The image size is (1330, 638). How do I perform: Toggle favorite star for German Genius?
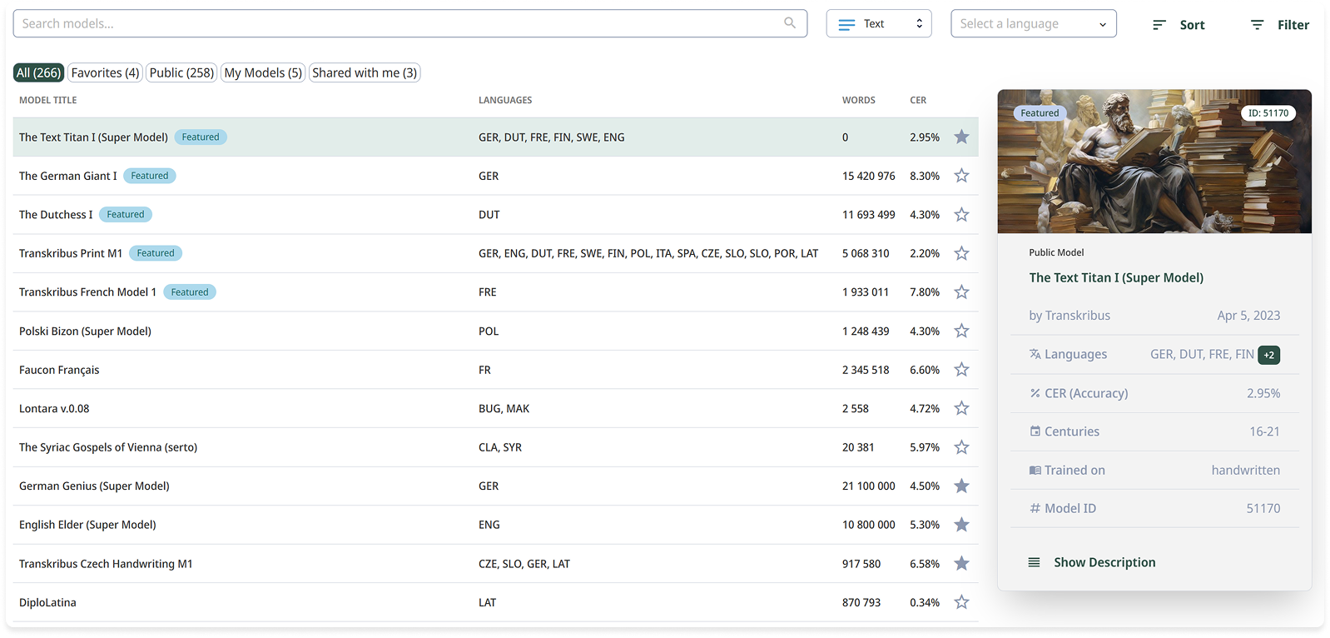[x=961, y=486]
